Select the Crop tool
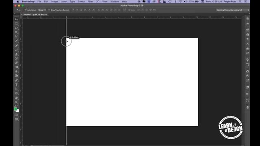This screenshot has height=146, width=260. point(16,37)
